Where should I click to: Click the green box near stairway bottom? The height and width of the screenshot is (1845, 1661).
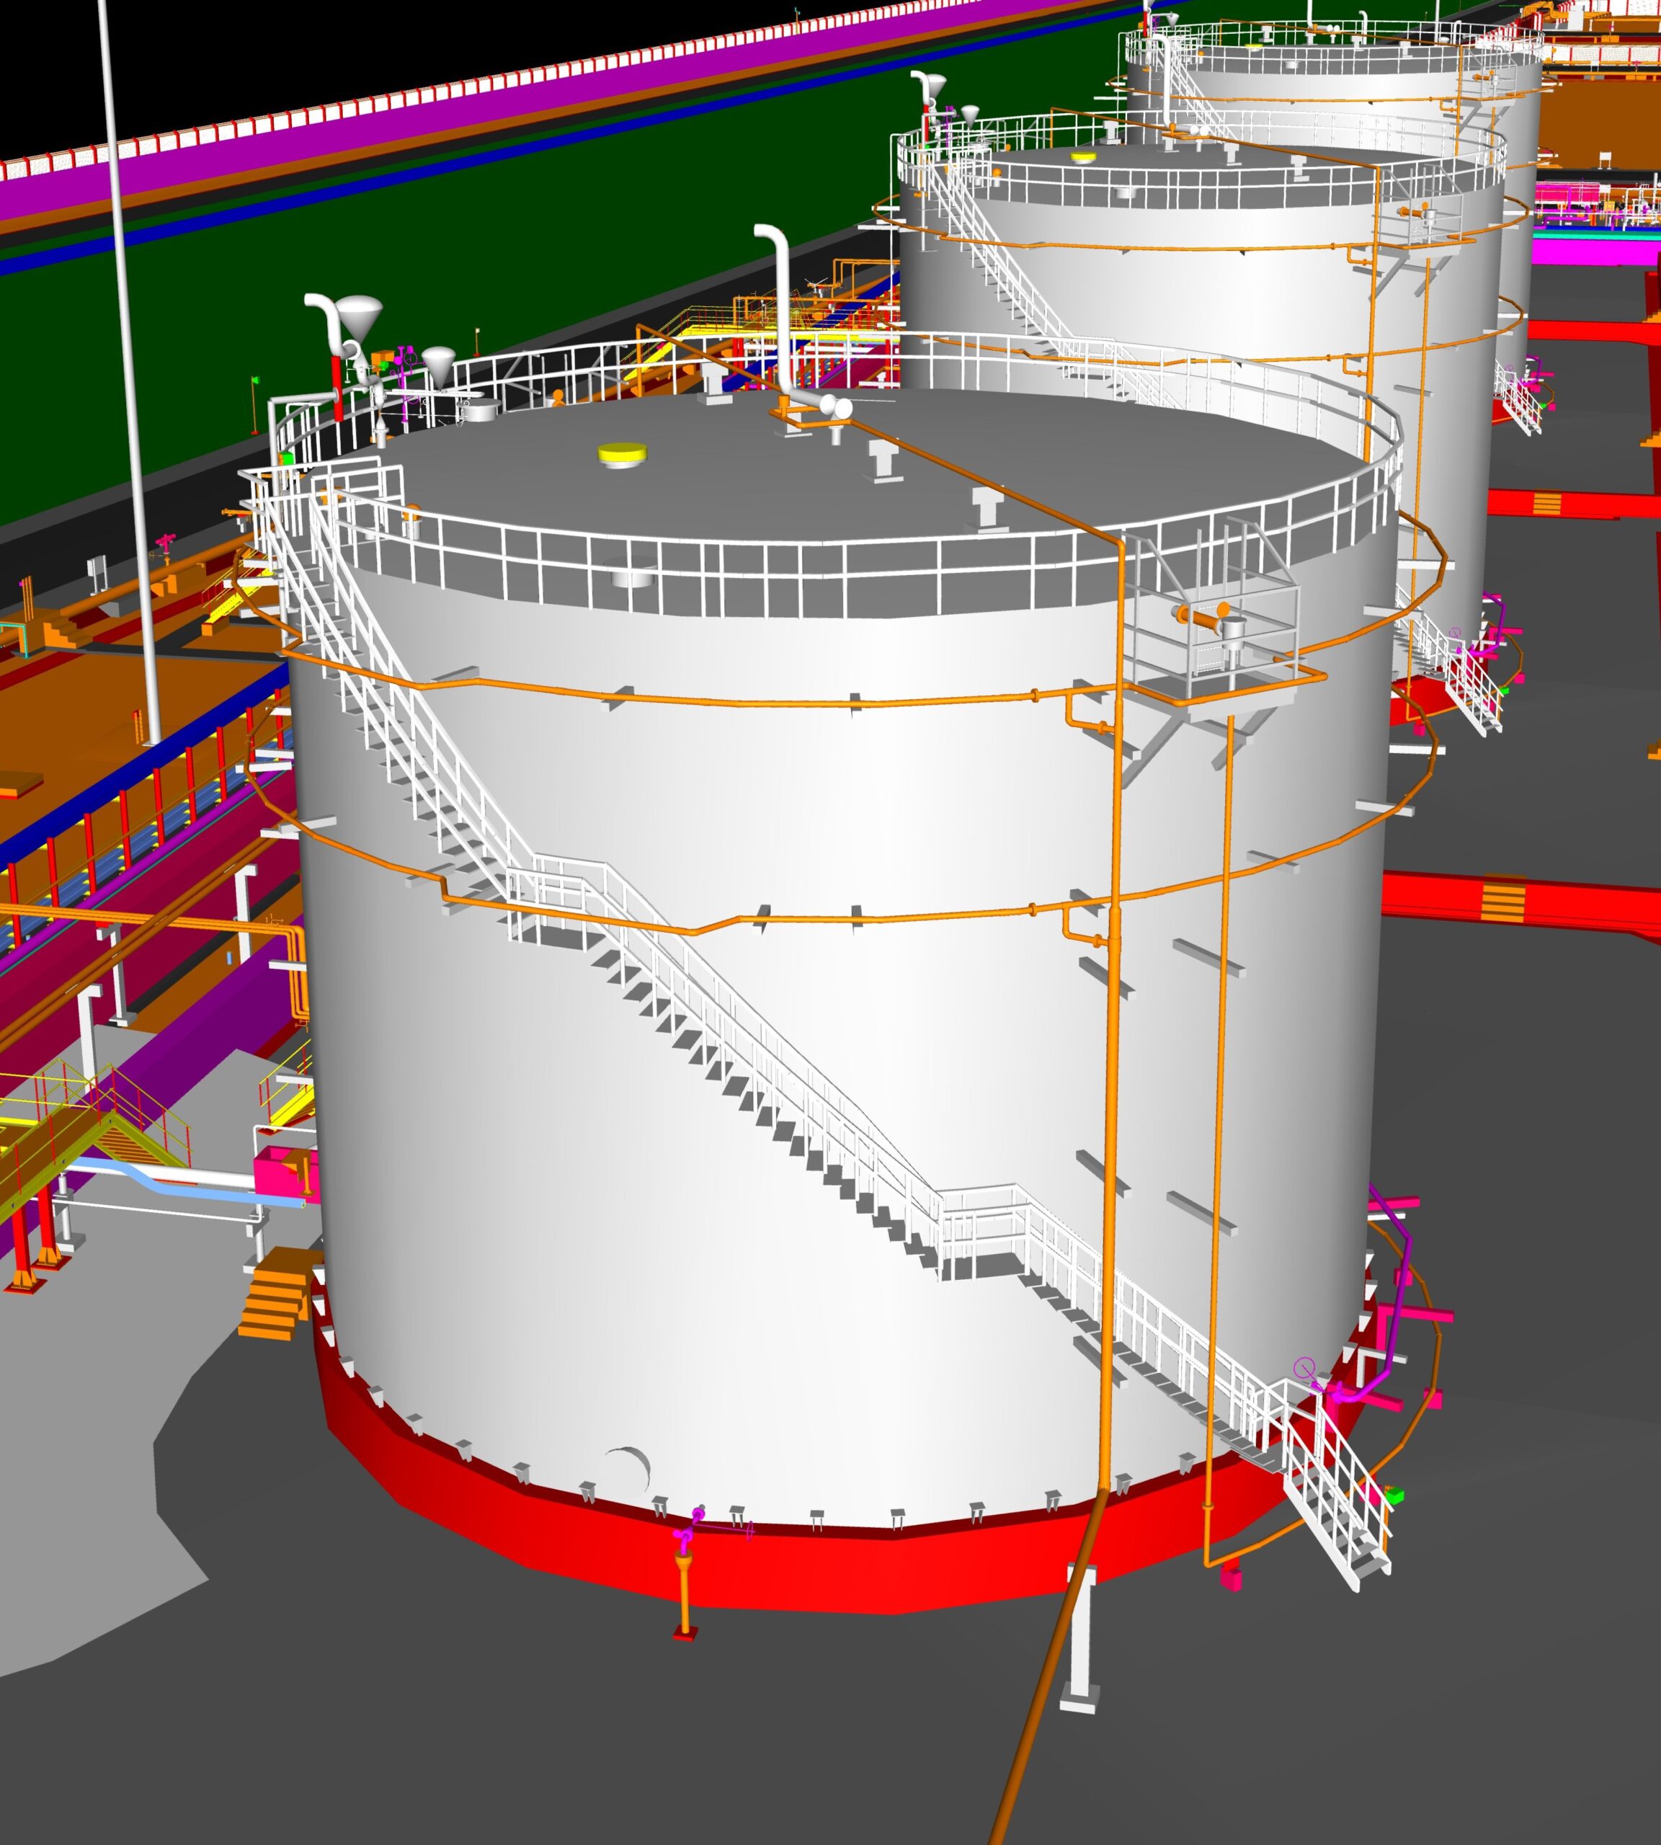(x=1394, y=1495)
